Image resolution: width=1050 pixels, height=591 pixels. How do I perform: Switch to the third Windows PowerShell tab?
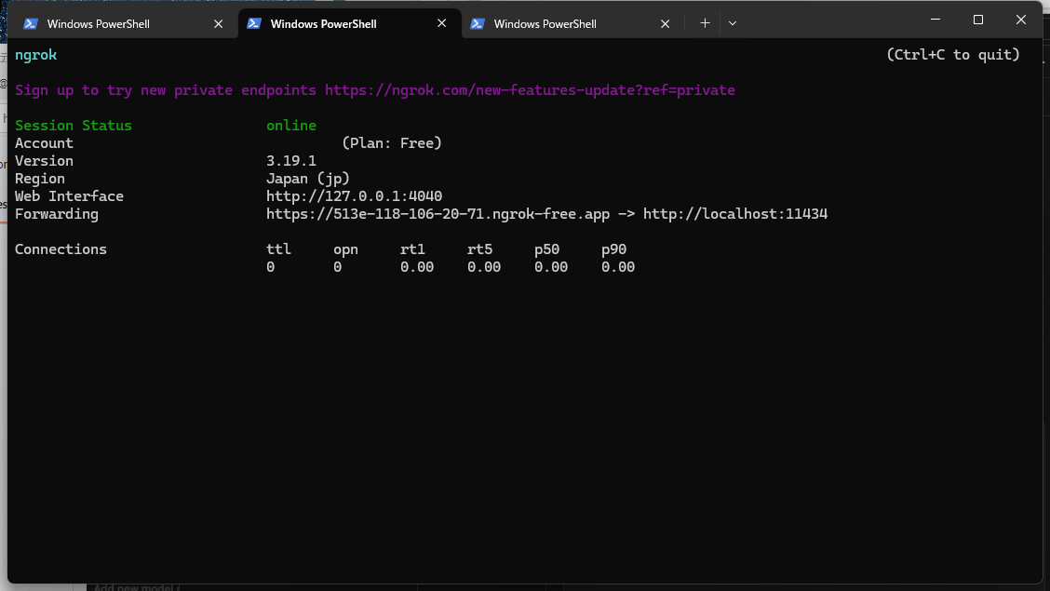[572, 23]
